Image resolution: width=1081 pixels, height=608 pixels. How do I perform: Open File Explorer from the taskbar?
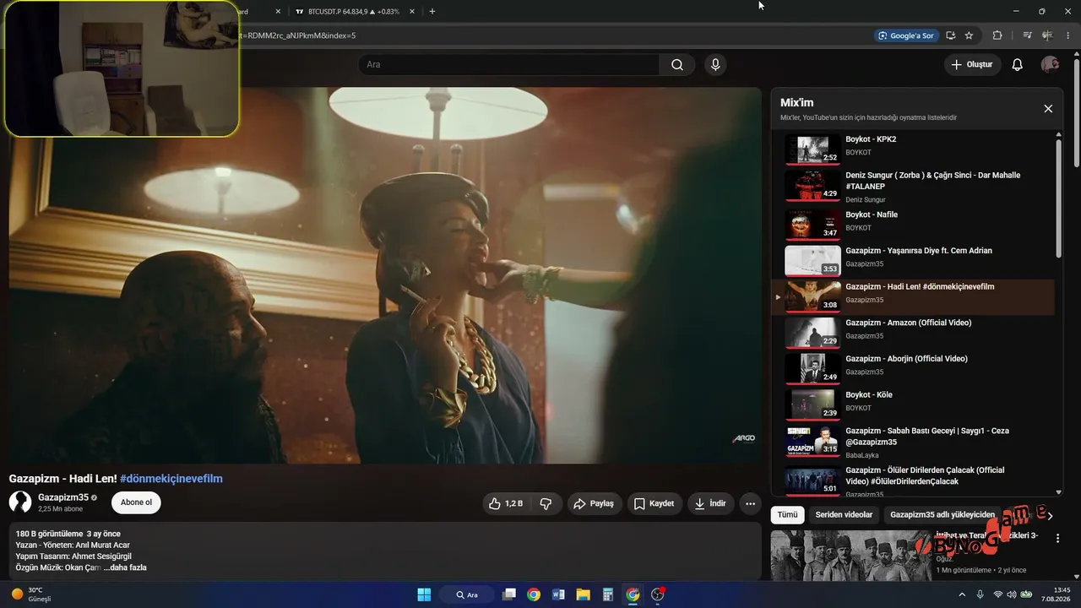click(x=583, y=594)
